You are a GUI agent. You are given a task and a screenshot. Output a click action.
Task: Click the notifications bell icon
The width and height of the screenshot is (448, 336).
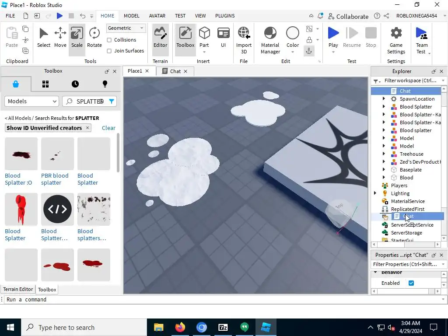tap(320, 16)
